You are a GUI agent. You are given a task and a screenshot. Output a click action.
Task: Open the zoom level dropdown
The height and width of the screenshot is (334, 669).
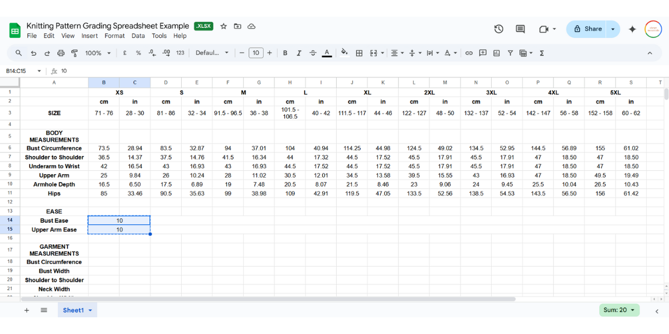(x=98, y=53)
